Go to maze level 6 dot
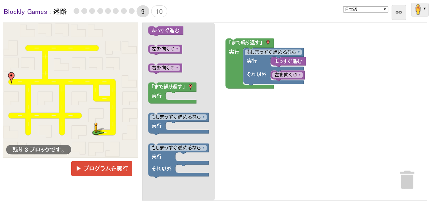This screenshot has height=204, width=434. 116,11
